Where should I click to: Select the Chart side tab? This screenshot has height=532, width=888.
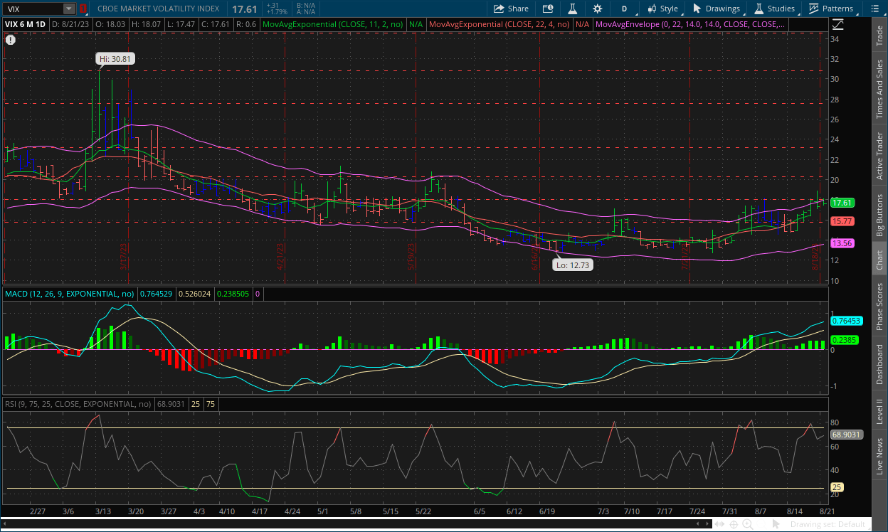click(880, 260)
